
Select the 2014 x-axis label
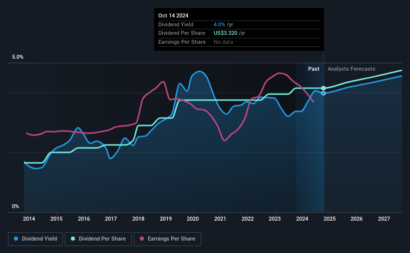(29, 219)
